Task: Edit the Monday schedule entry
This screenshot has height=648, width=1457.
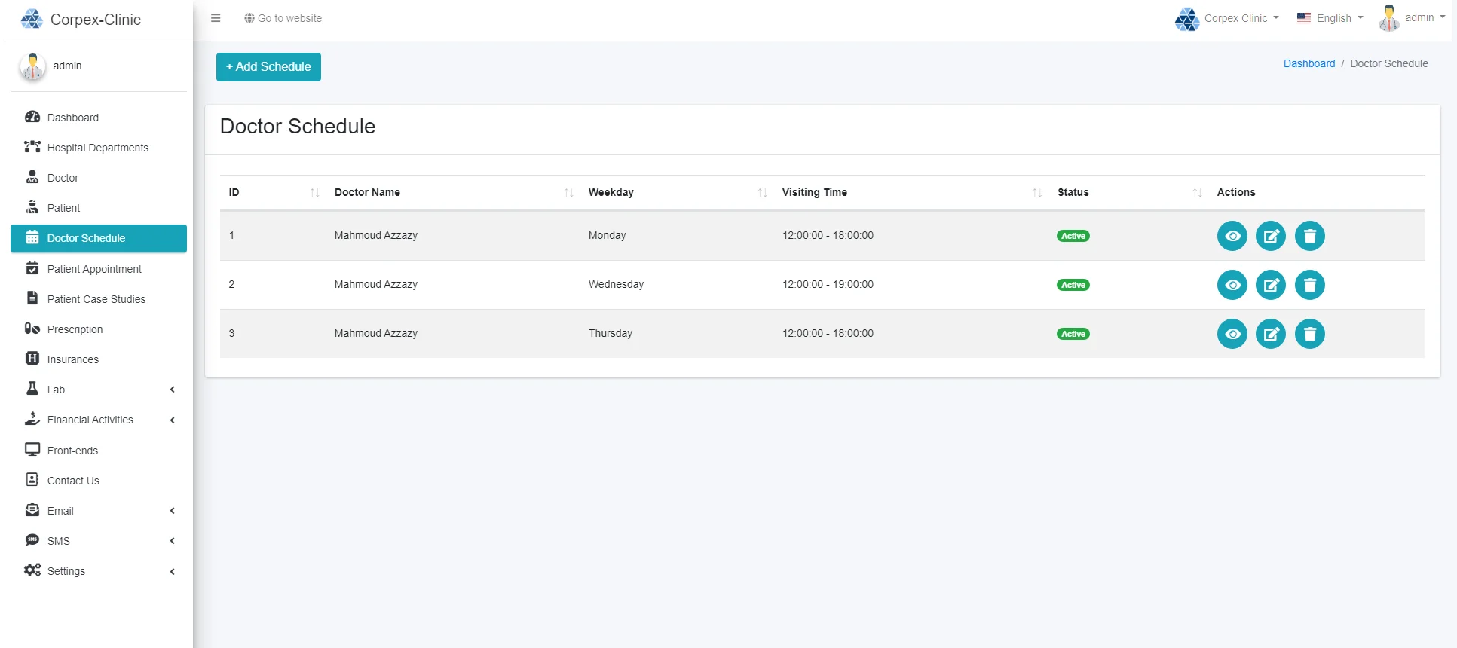Action: (1270, 236)
